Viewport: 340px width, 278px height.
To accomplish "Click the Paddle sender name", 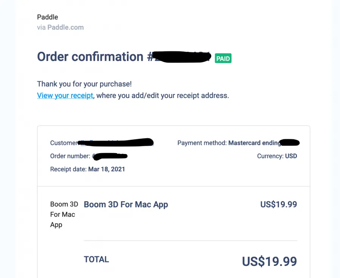I will 48,17.
